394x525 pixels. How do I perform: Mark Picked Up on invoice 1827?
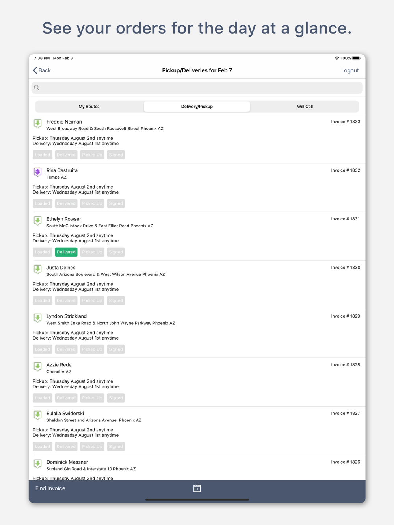point(92,447)
